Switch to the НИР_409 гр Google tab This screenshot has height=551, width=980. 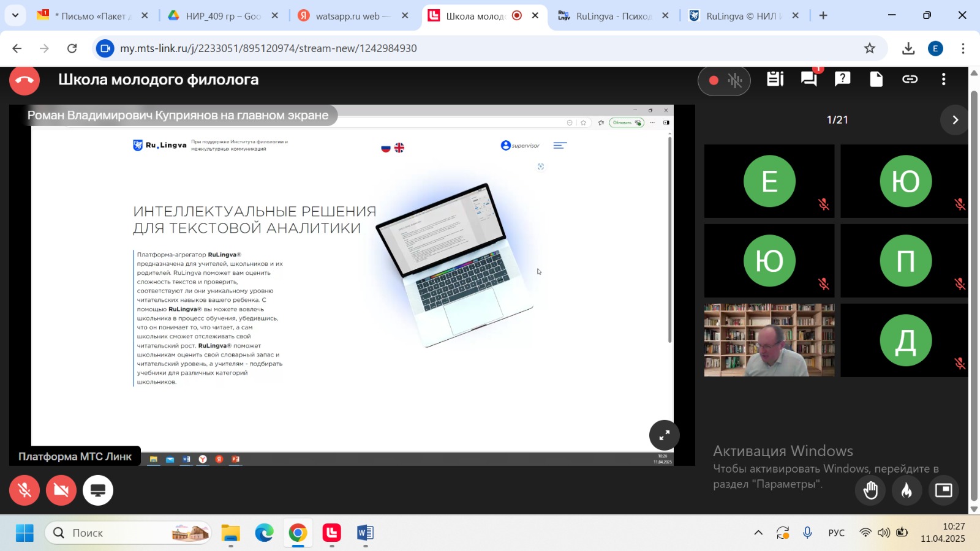pos(223,16)
